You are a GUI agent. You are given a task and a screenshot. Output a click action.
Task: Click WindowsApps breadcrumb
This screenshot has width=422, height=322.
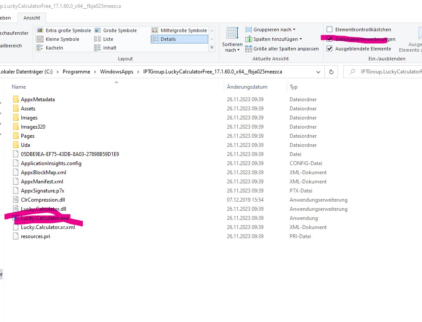(x=117, y=72)
